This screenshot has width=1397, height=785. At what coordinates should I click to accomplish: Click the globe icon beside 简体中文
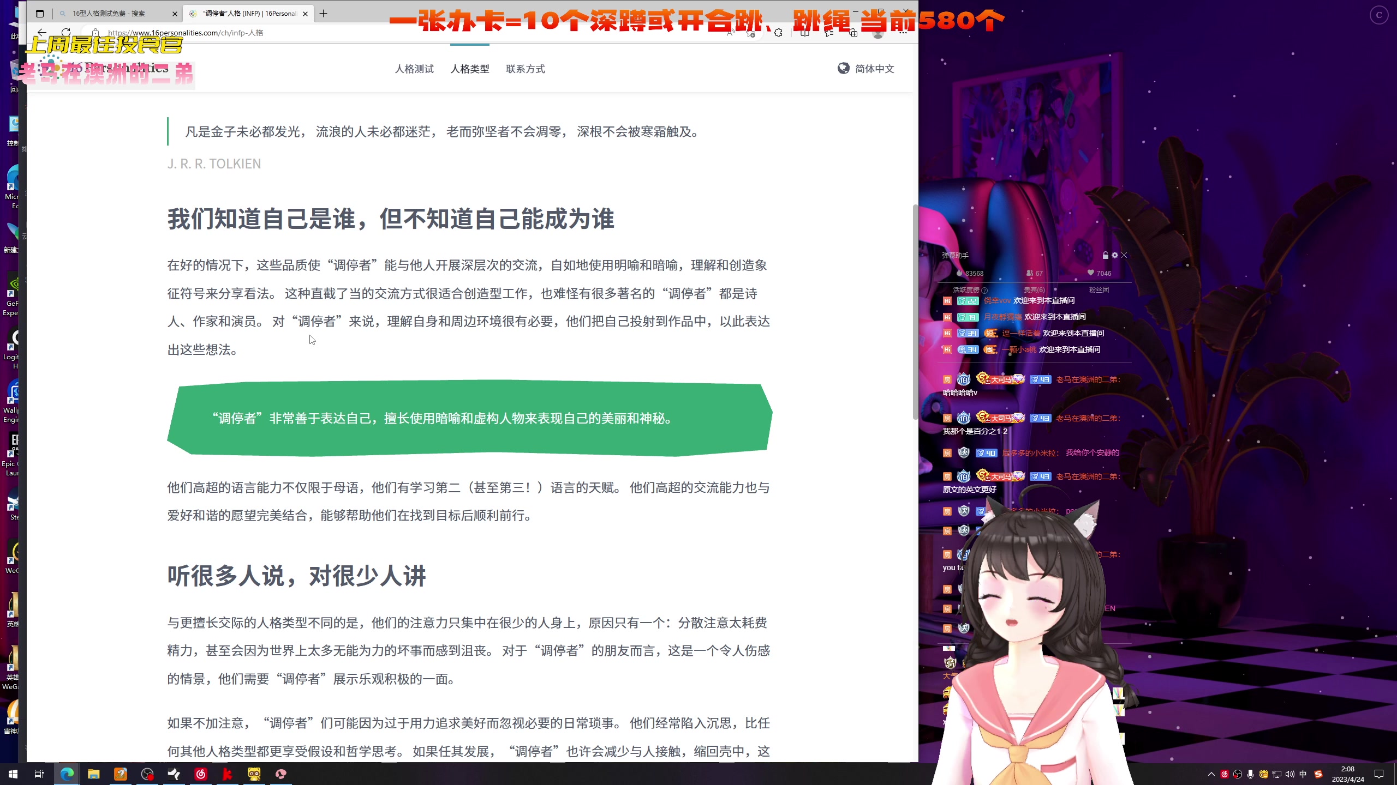tap(843, 68)
